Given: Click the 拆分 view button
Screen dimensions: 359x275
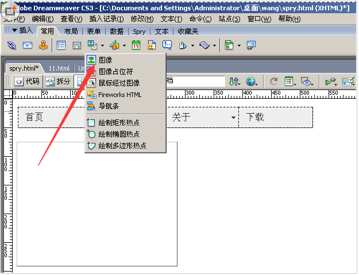Looking at the screenshot, I should point(57,82).
